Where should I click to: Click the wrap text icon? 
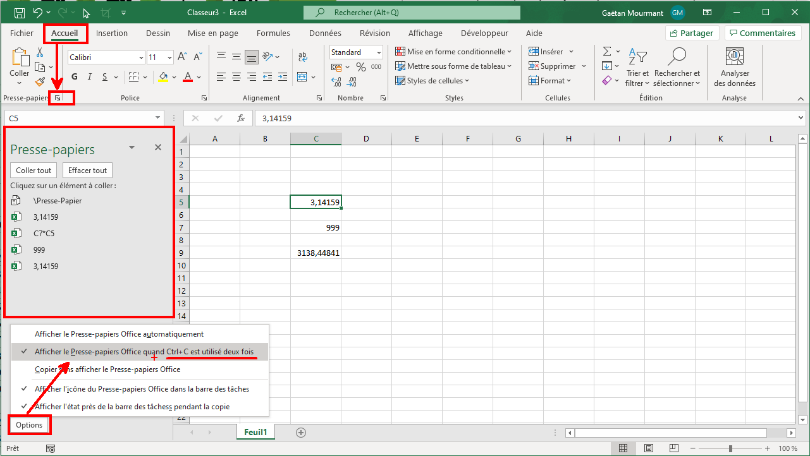(302, 57)
